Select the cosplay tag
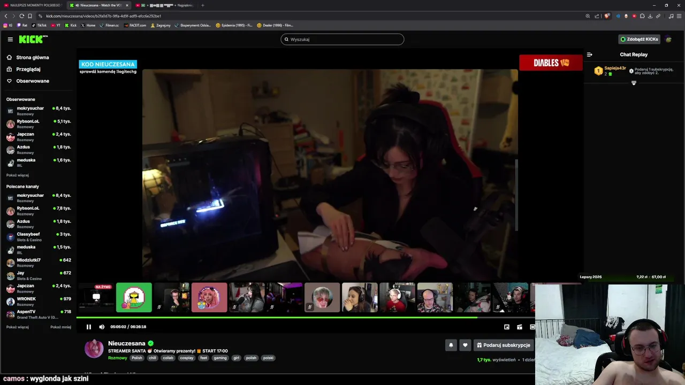685x385 pixels. (187, 358)
